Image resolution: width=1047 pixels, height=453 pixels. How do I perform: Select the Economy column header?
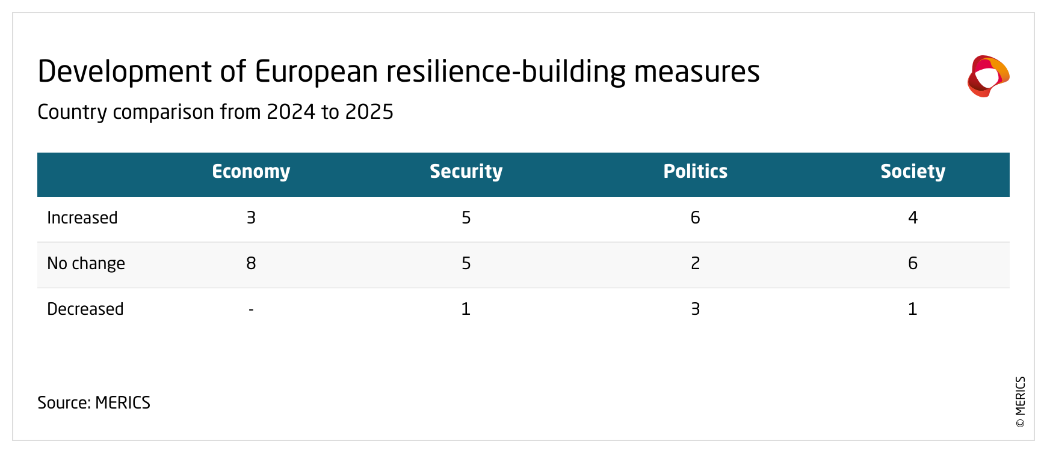click(x=251, y=172)
